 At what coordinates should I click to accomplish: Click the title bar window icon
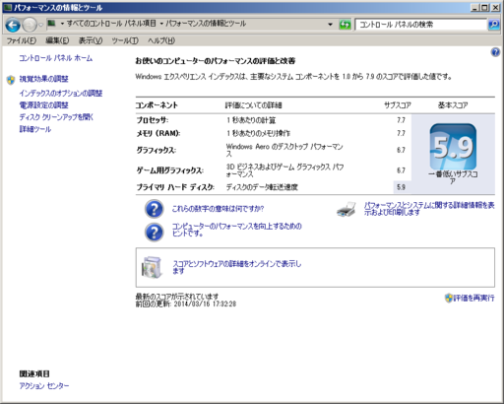tap(8, 7)
